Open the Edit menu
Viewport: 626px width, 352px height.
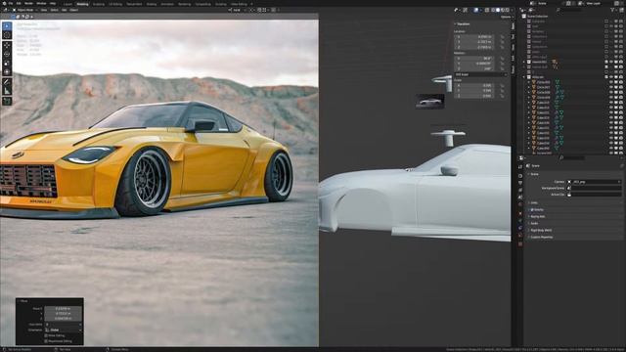19,3
